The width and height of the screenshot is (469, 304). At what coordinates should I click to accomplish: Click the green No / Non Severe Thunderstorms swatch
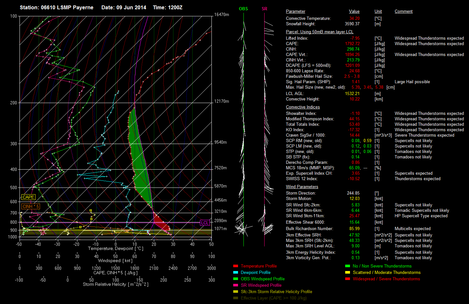347,266
